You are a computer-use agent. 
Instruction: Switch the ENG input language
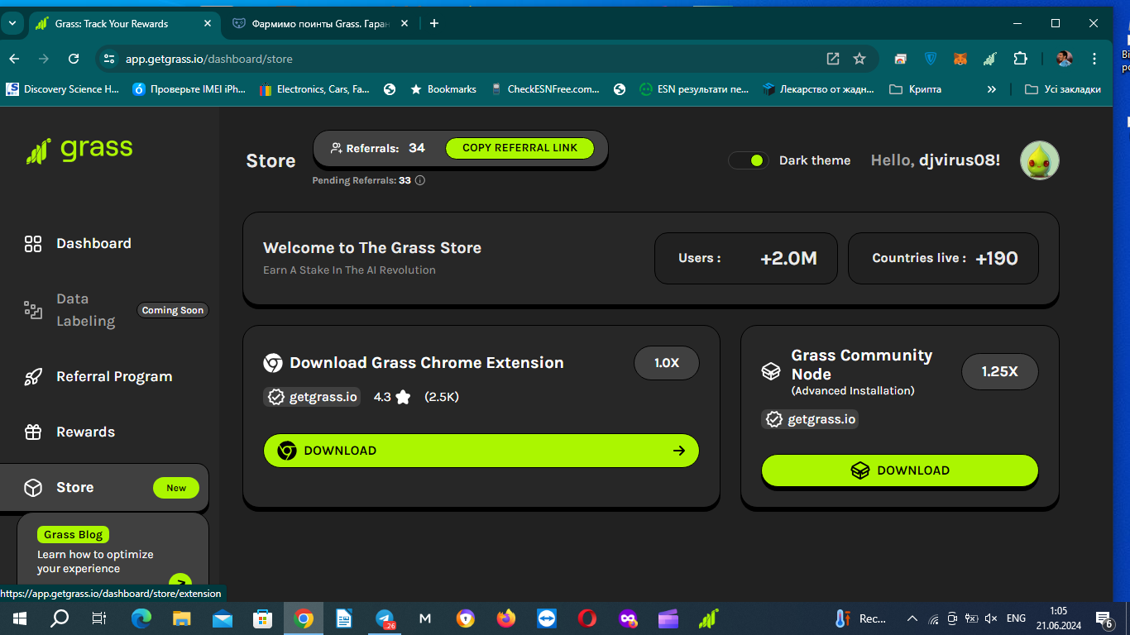tap(1016, 618)
